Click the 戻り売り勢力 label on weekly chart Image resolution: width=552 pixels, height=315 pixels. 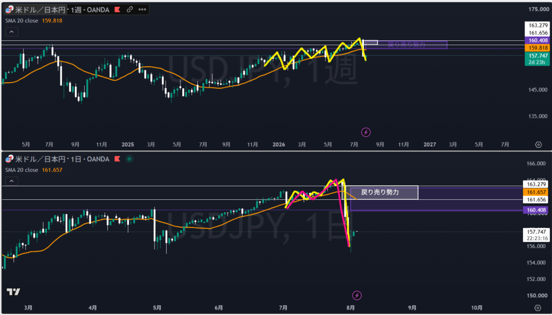click(406, 45)
